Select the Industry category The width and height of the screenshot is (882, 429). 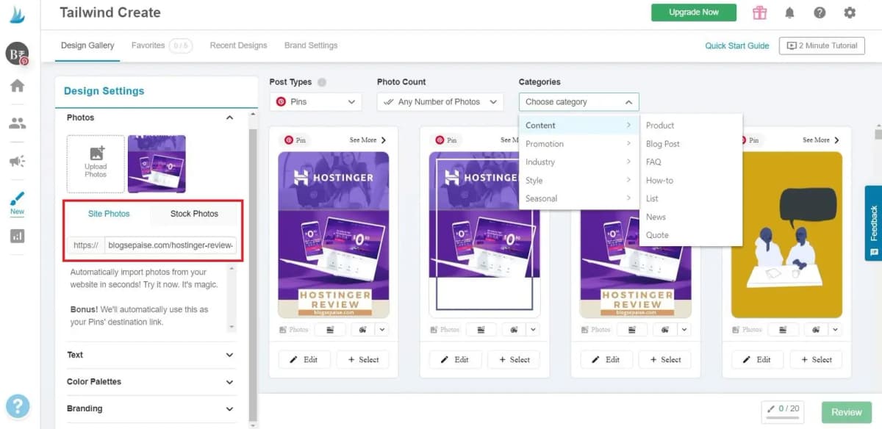coord(578,162)
